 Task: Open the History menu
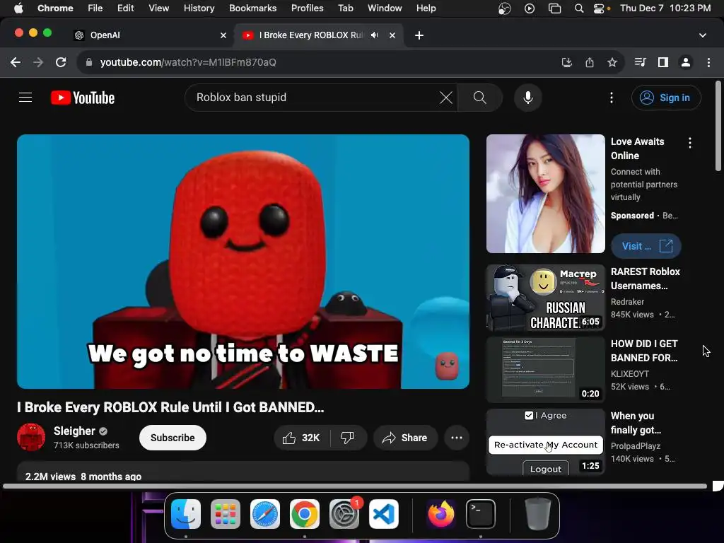(199, 8)
